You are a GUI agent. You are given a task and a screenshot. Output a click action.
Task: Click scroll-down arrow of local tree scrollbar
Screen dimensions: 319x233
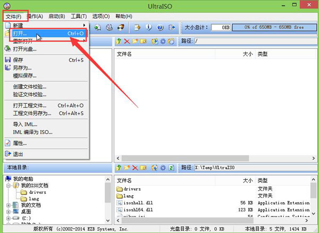[108, 221]
